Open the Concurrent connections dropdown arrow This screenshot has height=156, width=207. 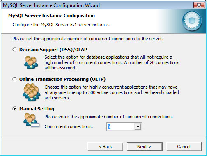(x=138, y=126)
